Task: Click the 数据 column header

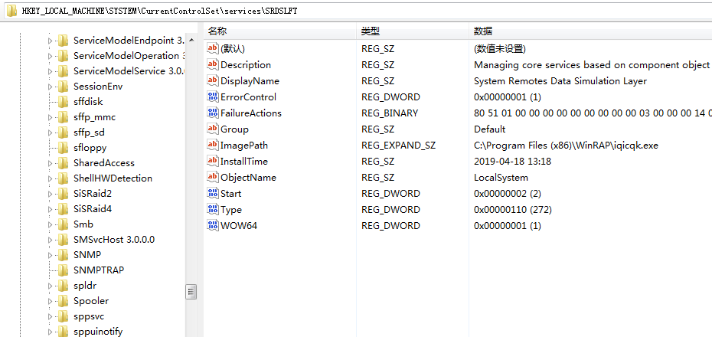Action: click(x=483, y=31)
